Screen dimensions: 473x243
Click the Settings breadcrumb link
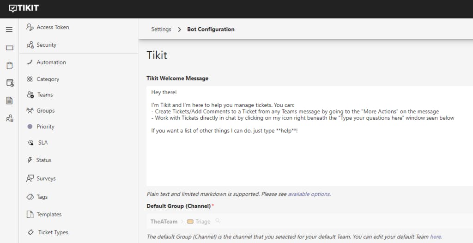pos(161,29)
